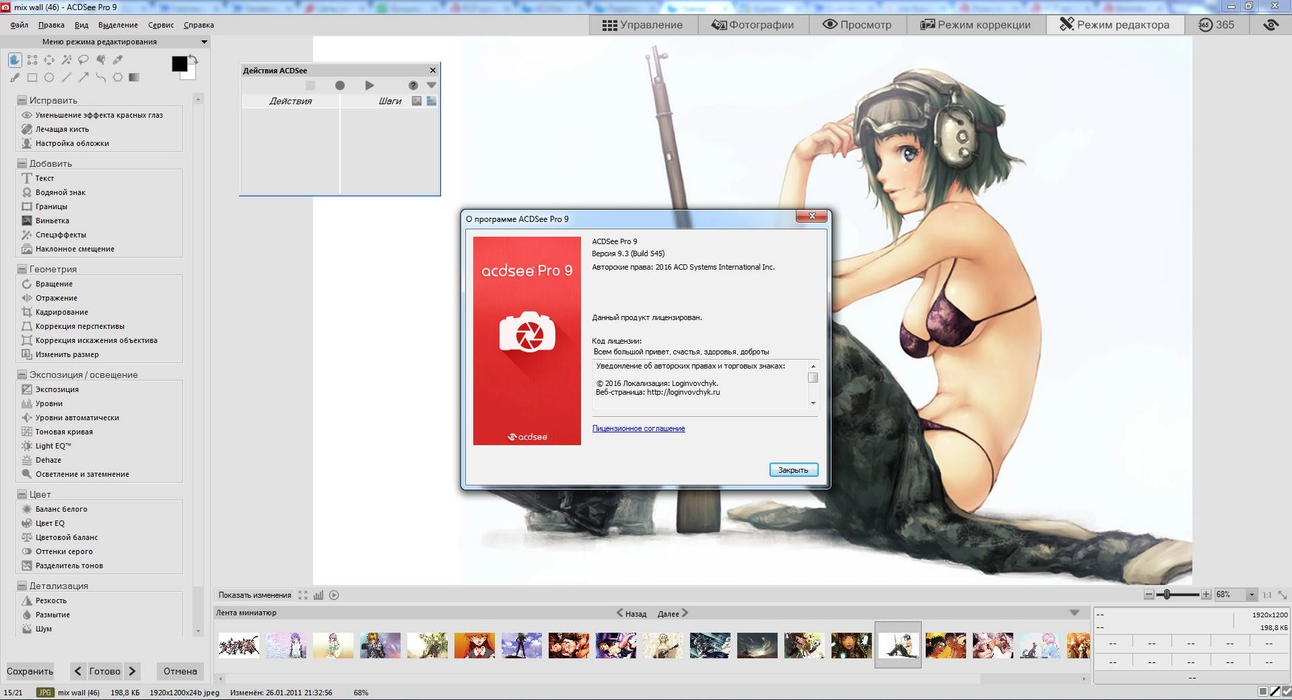
Task: Collapse the Геометрия group
Action: coord(22,269)
